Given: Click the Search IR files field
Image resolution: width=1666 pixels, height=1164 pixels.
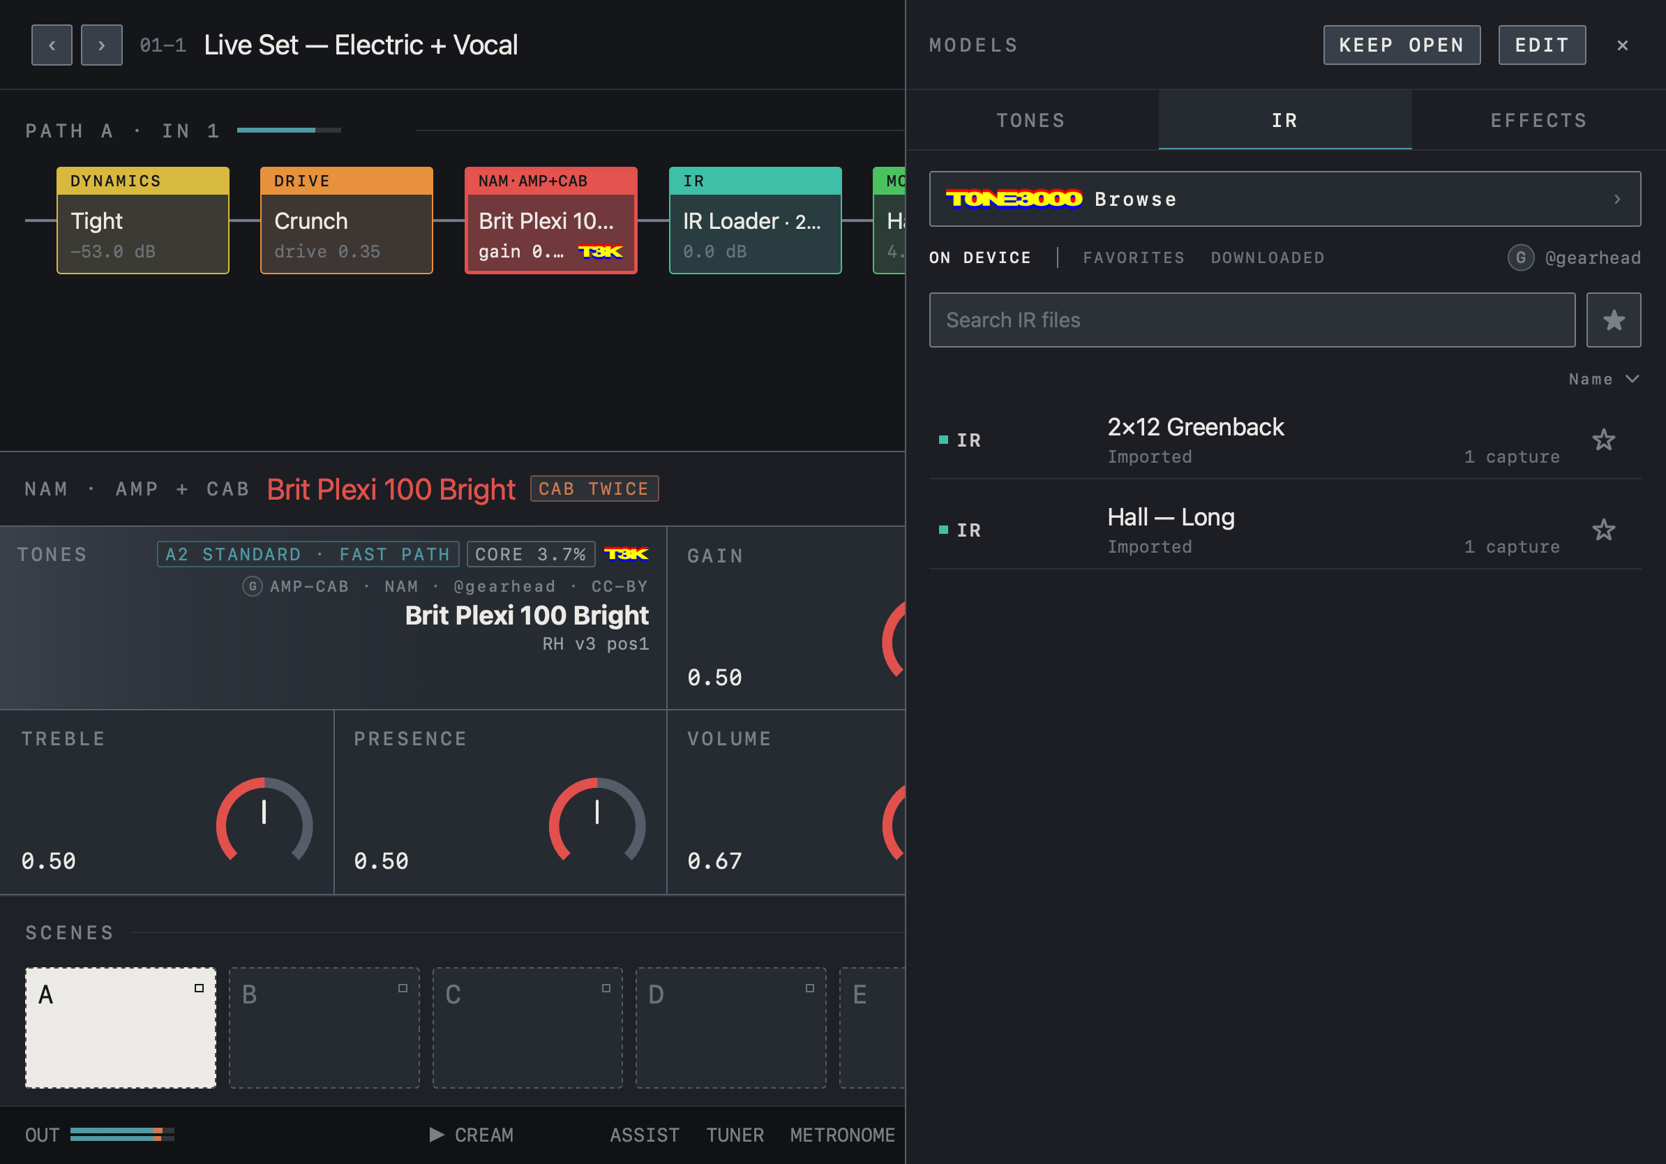Looking at the screenshot, I should click(1252, 320).
